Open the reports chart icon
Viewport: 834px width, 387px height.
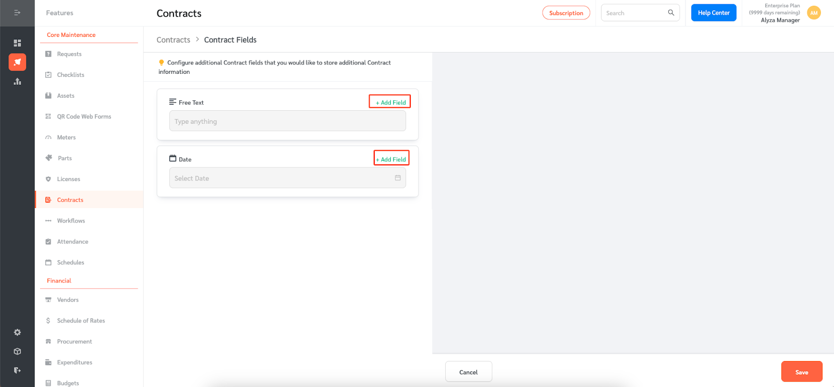pyautogui.click(x=17, y=82)
